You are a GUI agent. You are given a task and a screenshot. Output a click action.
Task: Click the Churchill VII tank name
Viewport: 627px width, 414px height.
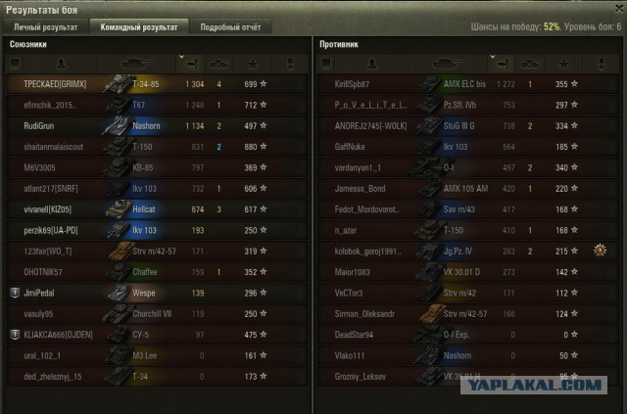[152, 314]
